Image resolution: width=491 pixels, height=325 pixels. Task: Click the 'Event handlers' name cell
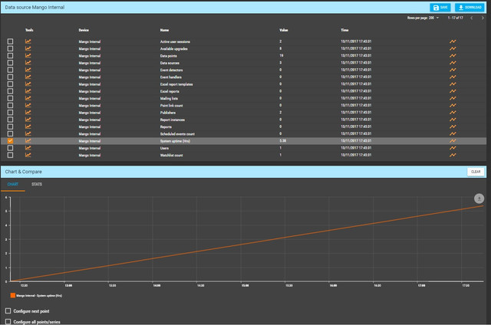(x=170, y=77)
